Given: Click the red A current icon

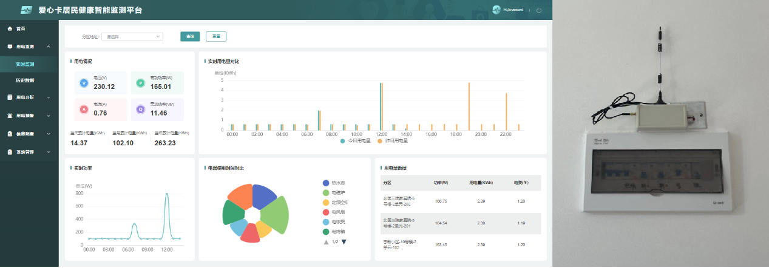Looking at the screenshot, I should (x=84, y=109).
